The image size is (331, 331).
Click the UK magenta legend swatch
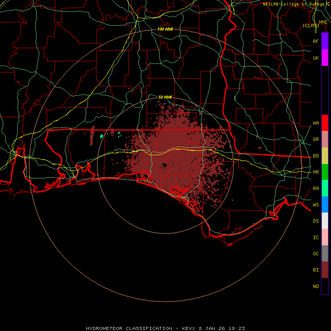point(325,58)
